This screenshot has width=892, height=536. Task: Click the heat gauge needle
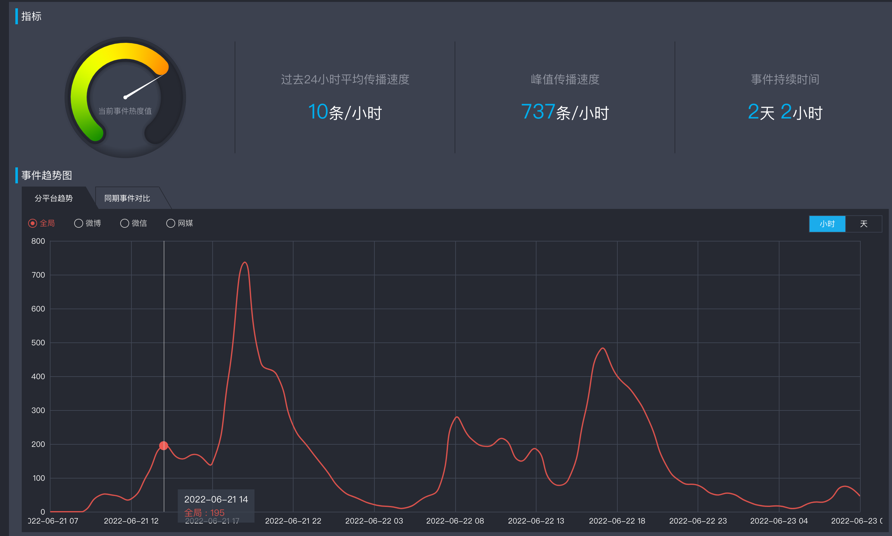[x=145, y=86]
